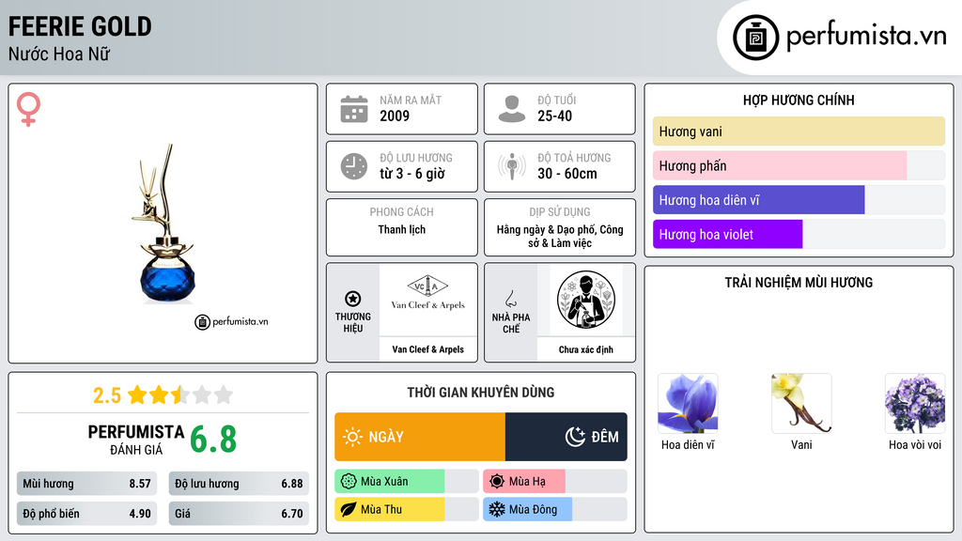Click the moon icon in Đêm bar

click(x=575, y=437)
